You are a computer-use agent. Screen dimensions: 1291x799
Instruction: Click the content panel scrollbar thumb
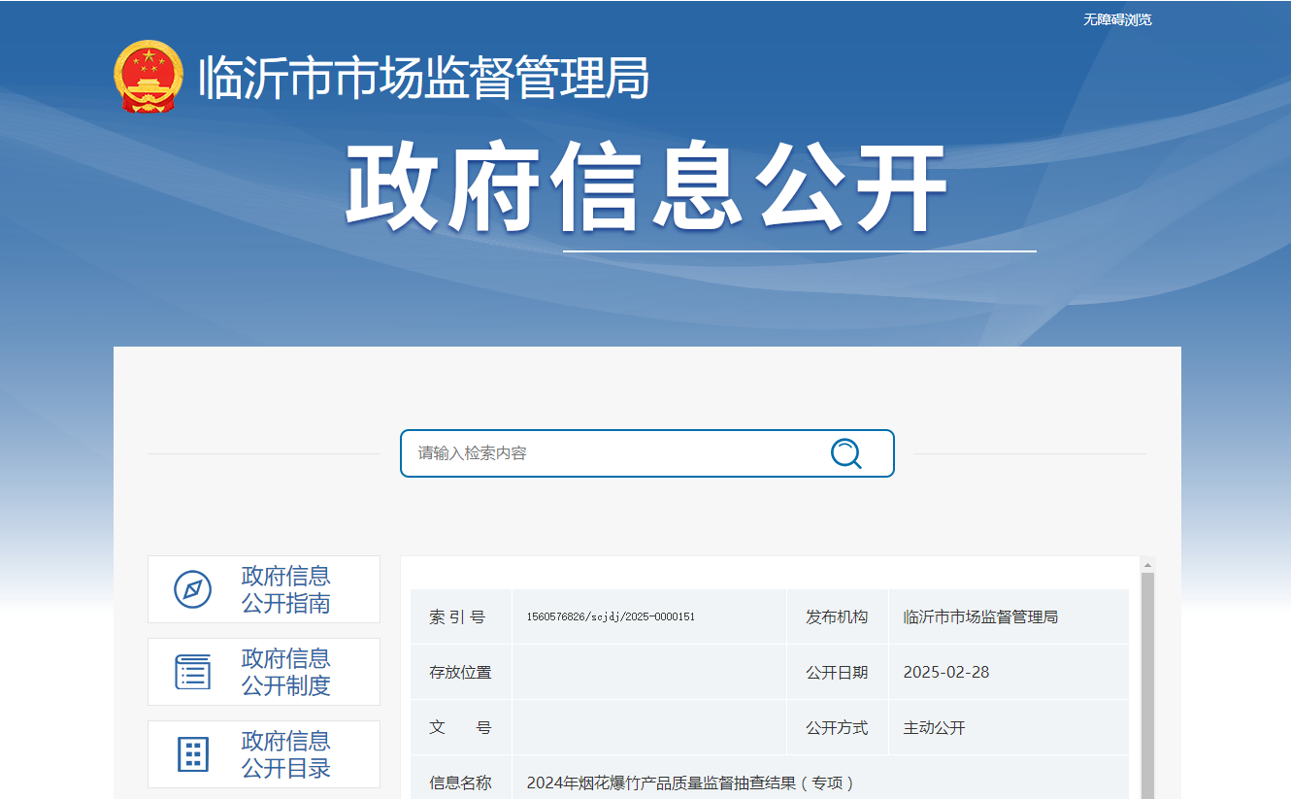point(1147,680)
